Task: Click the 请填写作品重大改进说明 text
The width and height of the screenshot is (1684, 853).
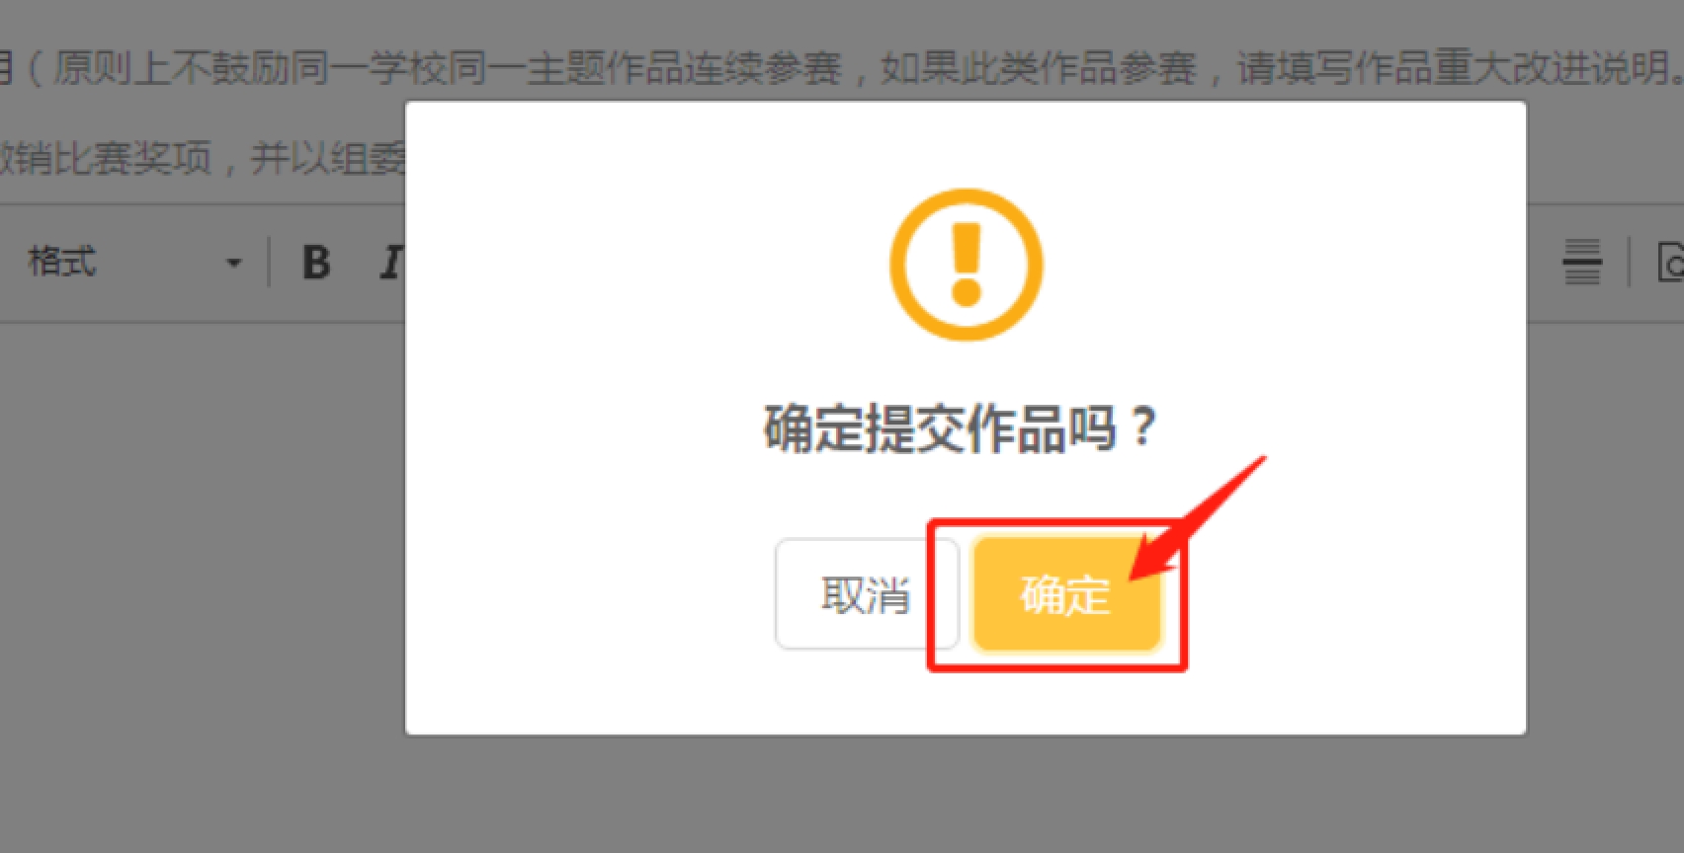Action: coord(1452,68)
